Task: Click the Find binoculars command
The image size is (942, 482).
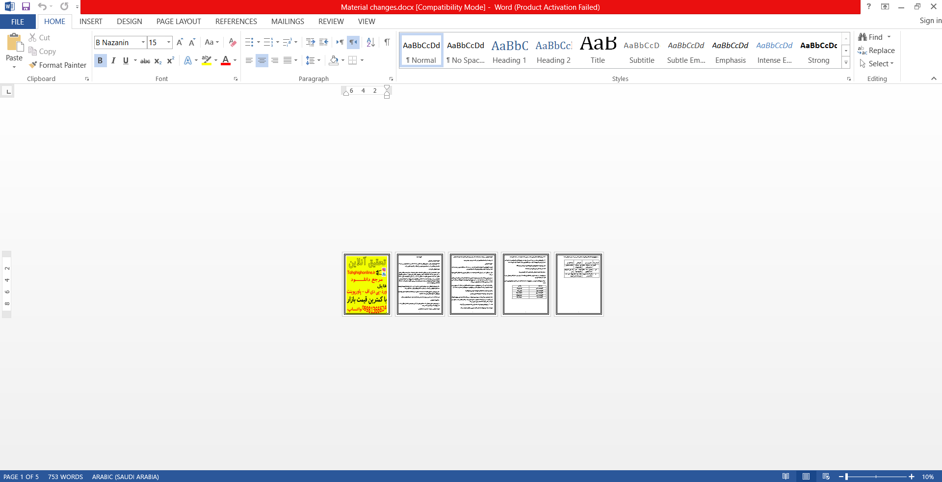Action: coord(870,37)
